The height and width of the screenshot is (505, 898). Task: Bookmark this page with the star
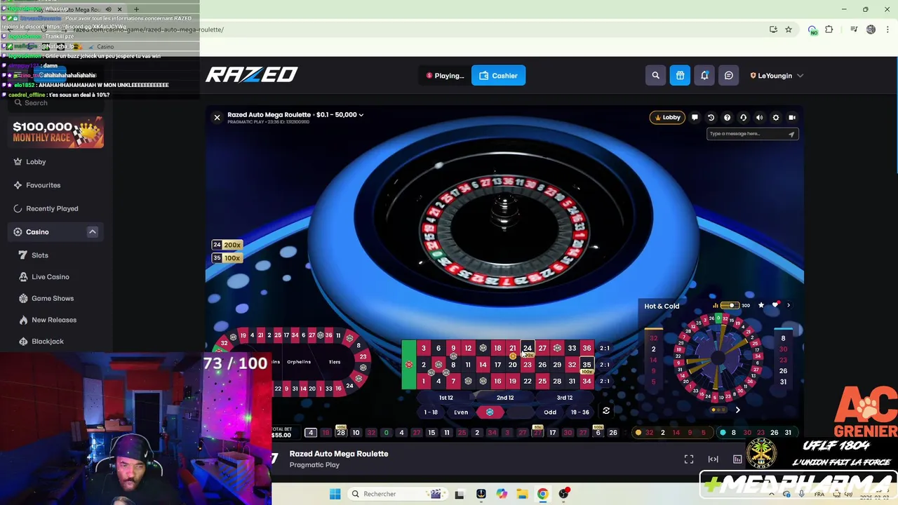click(789, 29)
